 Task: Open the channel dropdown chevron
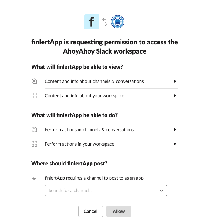[x=162, y=191]
